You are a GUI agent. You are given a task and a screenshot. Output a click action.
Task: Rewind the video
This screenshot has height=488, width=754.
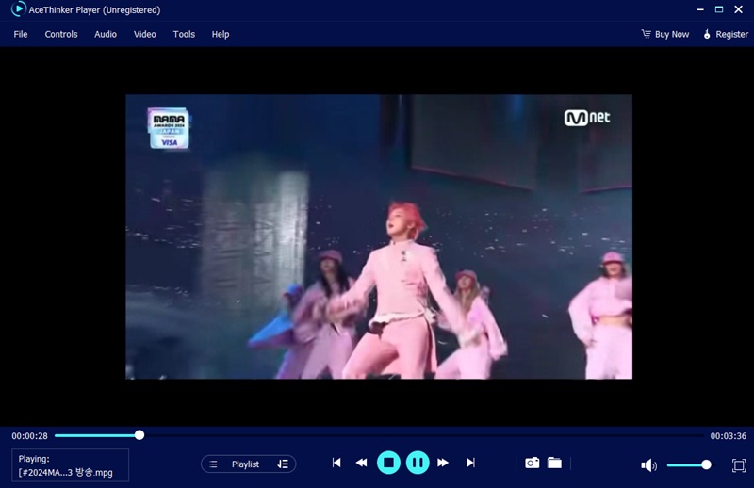point(361,463)
